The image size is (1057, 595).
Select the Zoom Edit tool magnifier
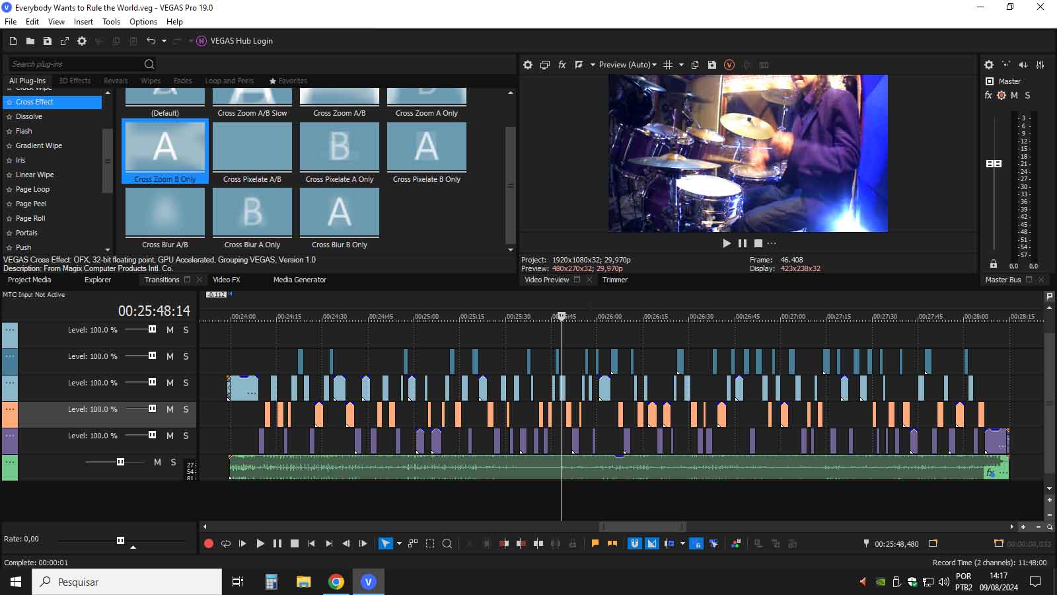(447, 543)
